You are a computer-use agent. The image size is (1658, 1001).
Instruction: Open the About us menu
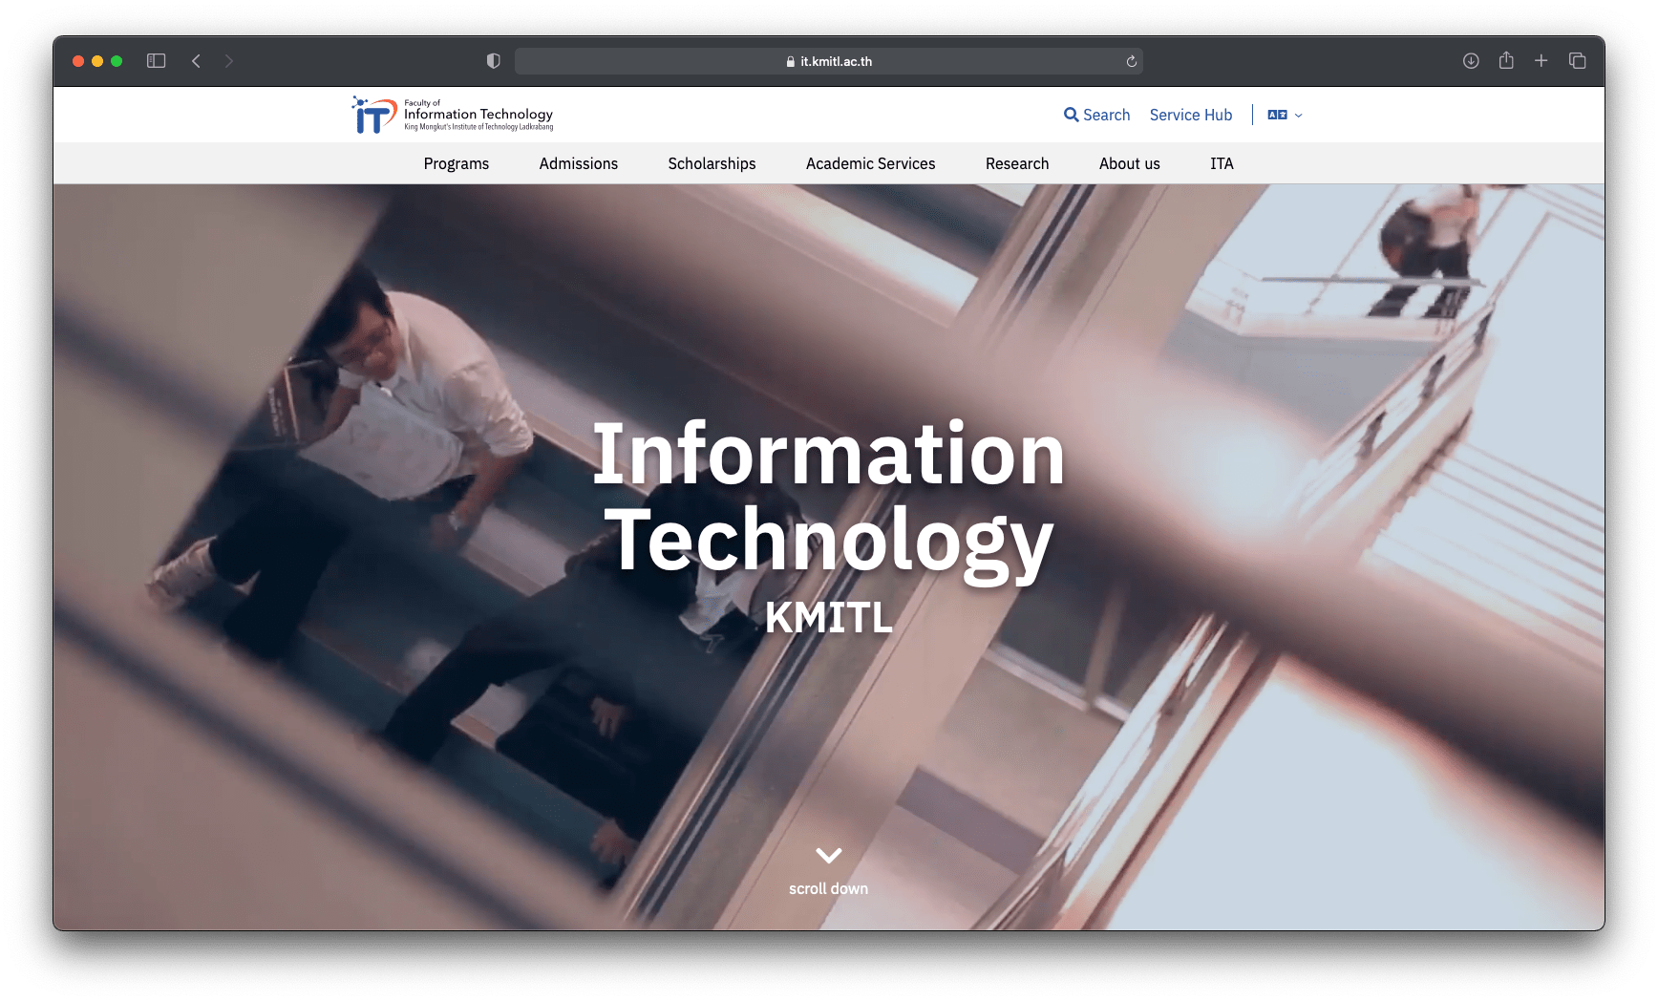(1129, 163)
